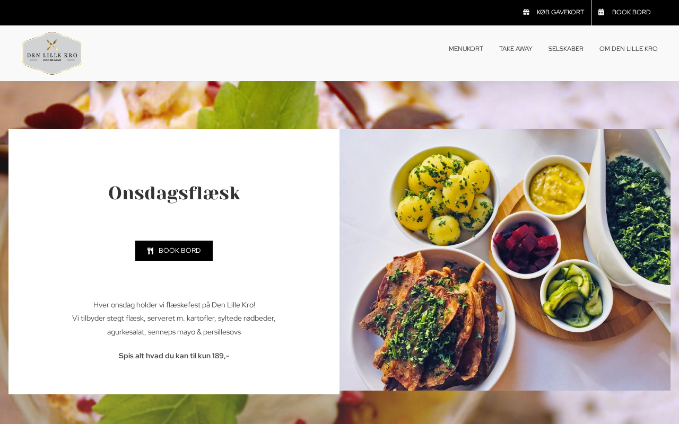Open the Menukort menu item
The width and height of the screenshot is (679, 424).
coord(466,49)
